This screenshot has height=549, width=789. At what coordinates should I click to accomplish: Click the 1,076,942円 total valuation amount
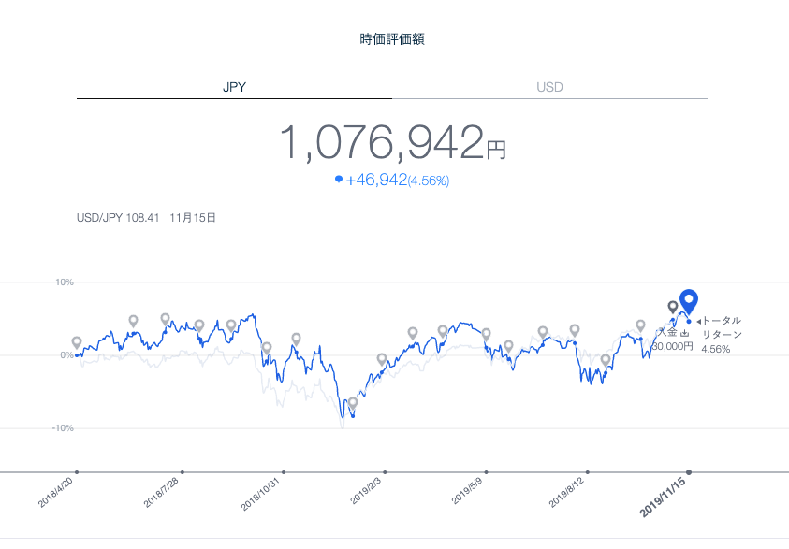coord(393,143)
